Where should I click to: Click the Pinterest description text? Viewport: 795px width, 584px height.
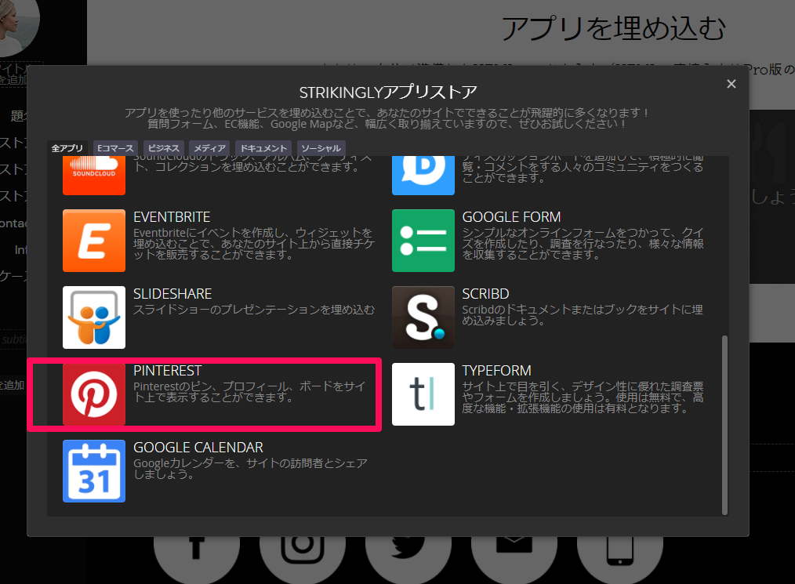pos(249,392)
